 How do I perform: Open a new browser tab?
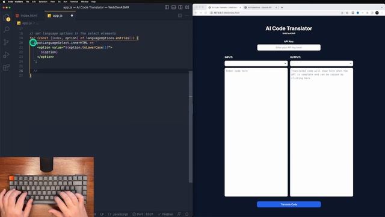282,7
